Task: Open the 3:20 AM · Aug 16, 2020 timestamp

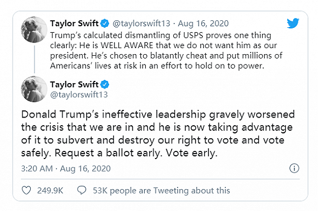Action: coord(66,168)
